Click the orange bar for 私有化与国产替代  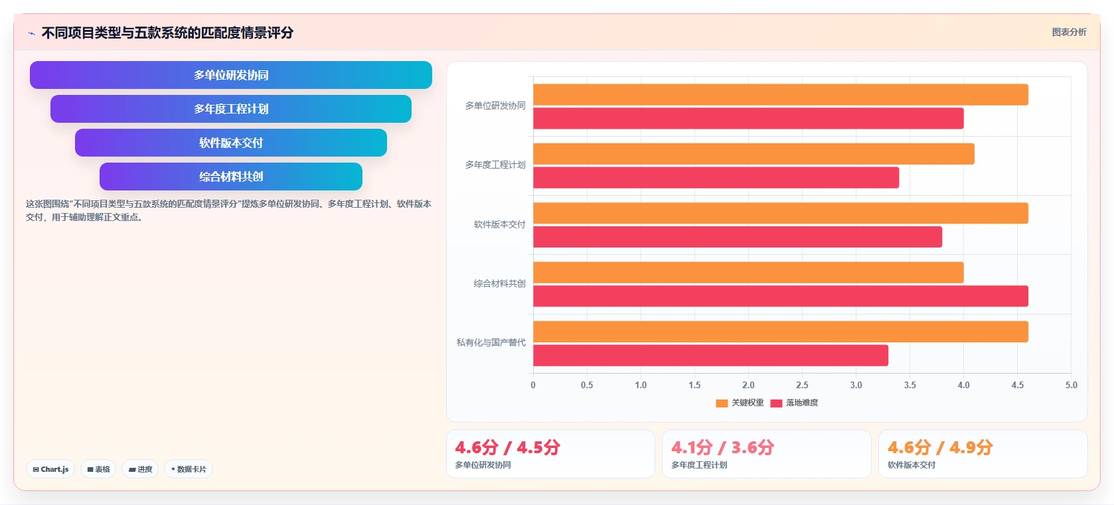pos(781,332)
